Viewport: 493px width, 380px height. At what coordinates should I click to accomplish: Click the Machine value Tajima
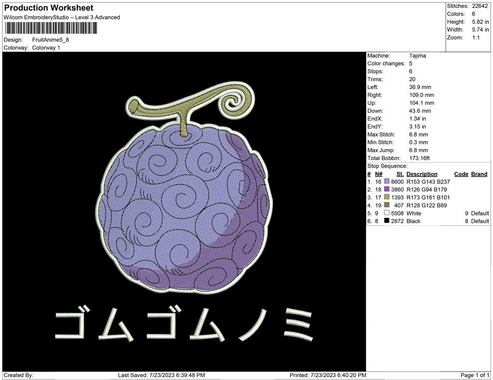click(x=417, y=56)
